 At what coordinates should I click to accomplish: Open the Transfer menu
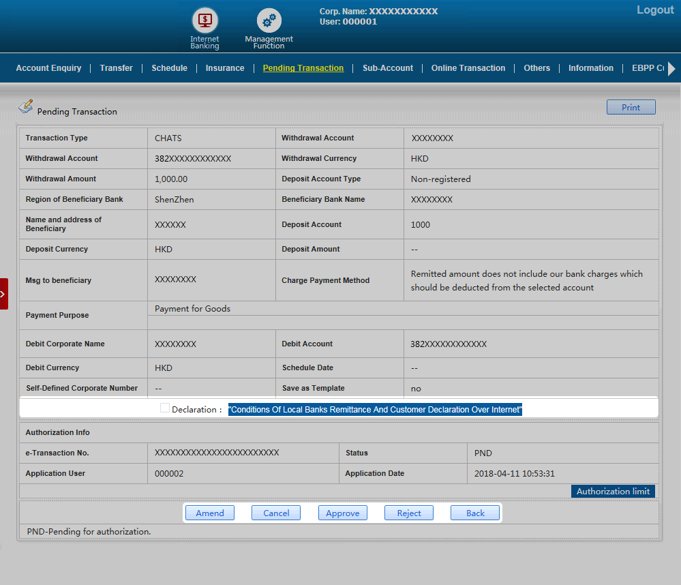coord(116,68)
